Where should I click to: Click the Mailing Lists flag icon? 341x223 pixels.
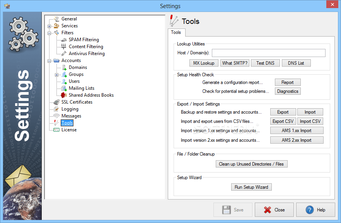click(x=63, y=88)
